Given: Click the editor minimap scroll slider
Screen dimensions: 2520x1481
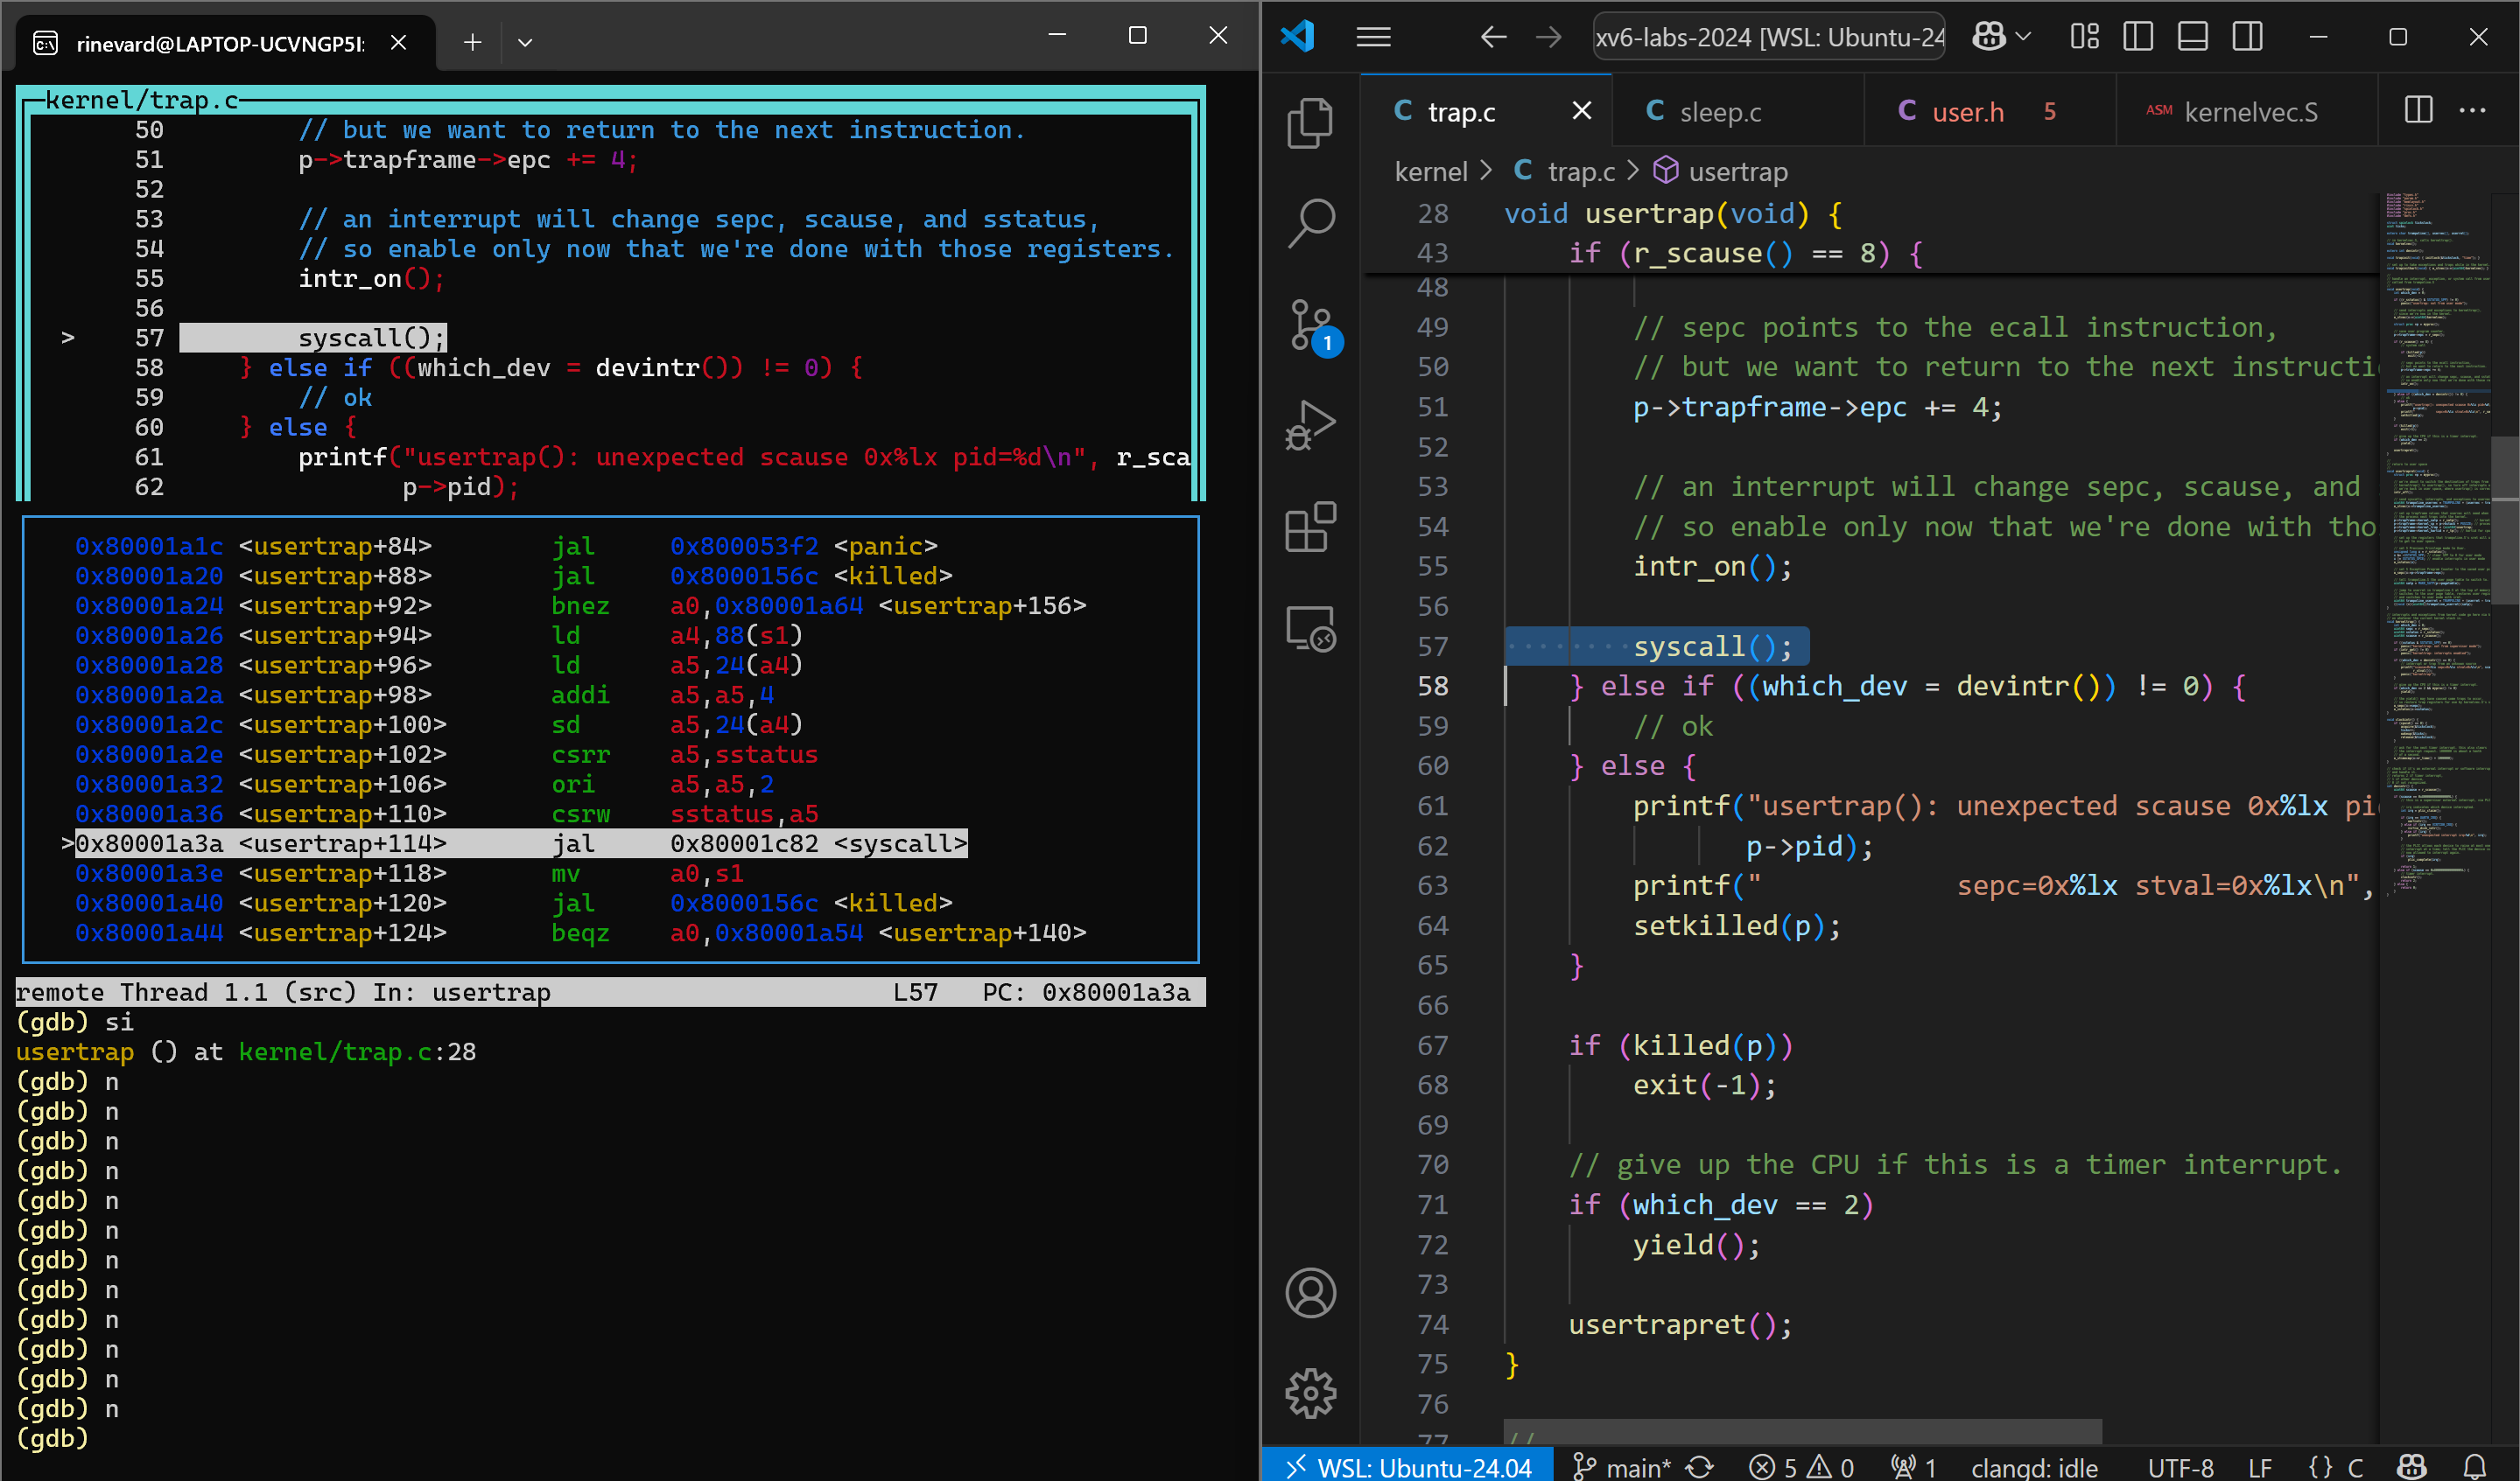Looking at the screenshot, I should point(2504,520).
